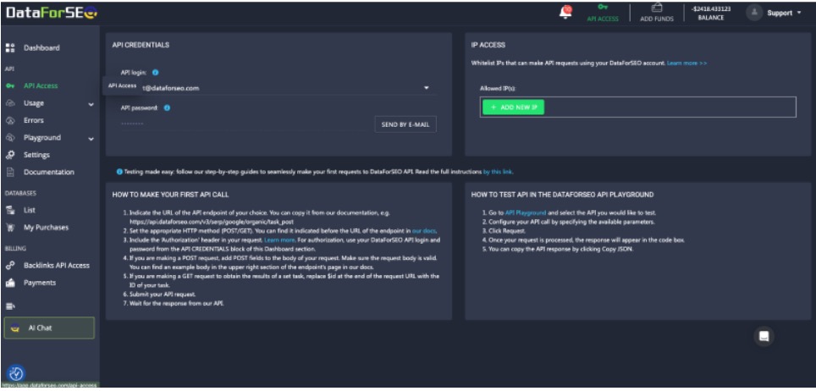
Task: Click the collapse sidebar icon below Payments
Action: click(x=10, y=306)
